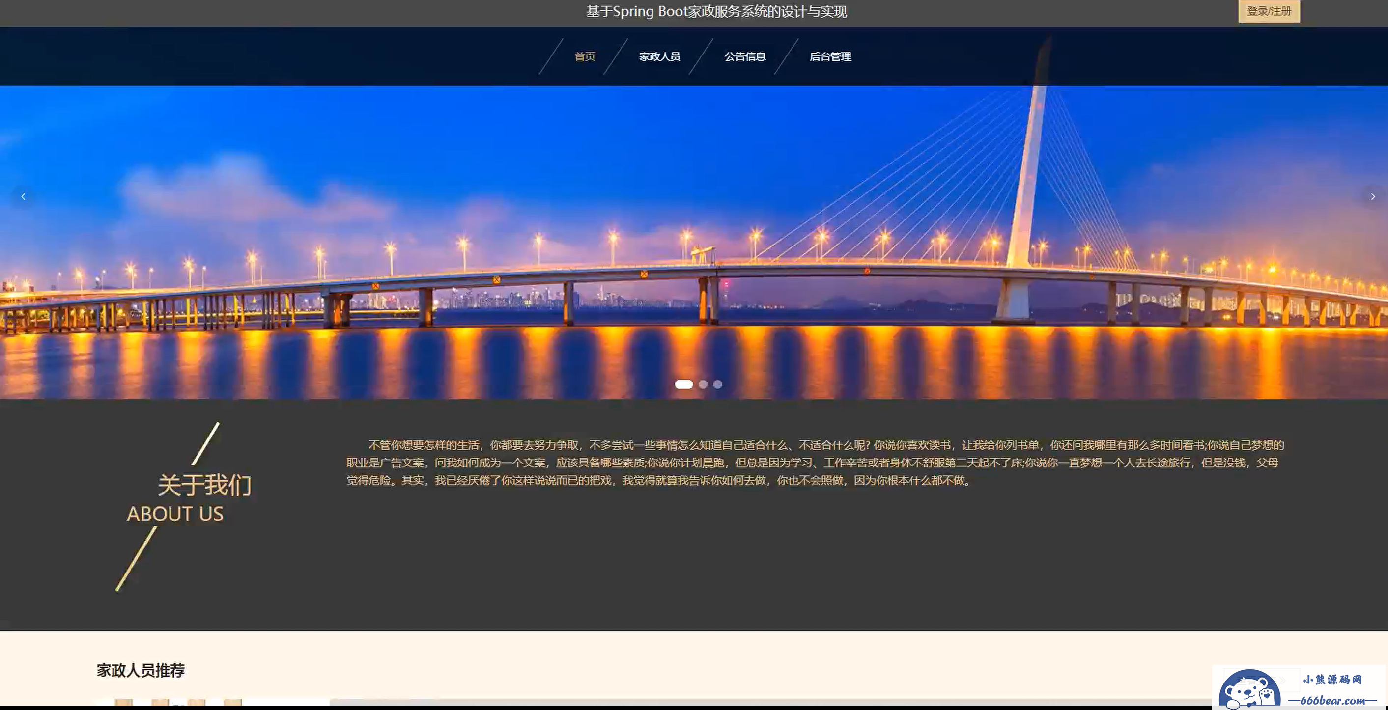Click the ABOUT US text
The height and width of the screenshot is (710, 1388).
[x=175, y=514]
